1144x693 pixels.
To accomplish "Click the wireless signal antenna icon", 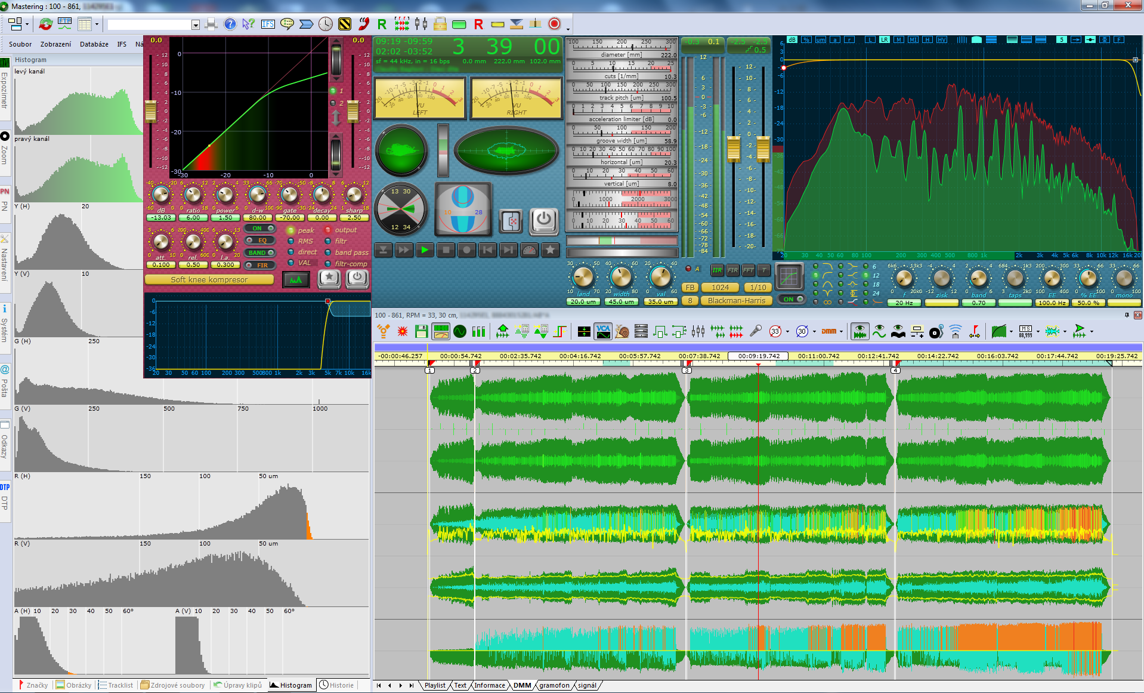I will [955, 331].
